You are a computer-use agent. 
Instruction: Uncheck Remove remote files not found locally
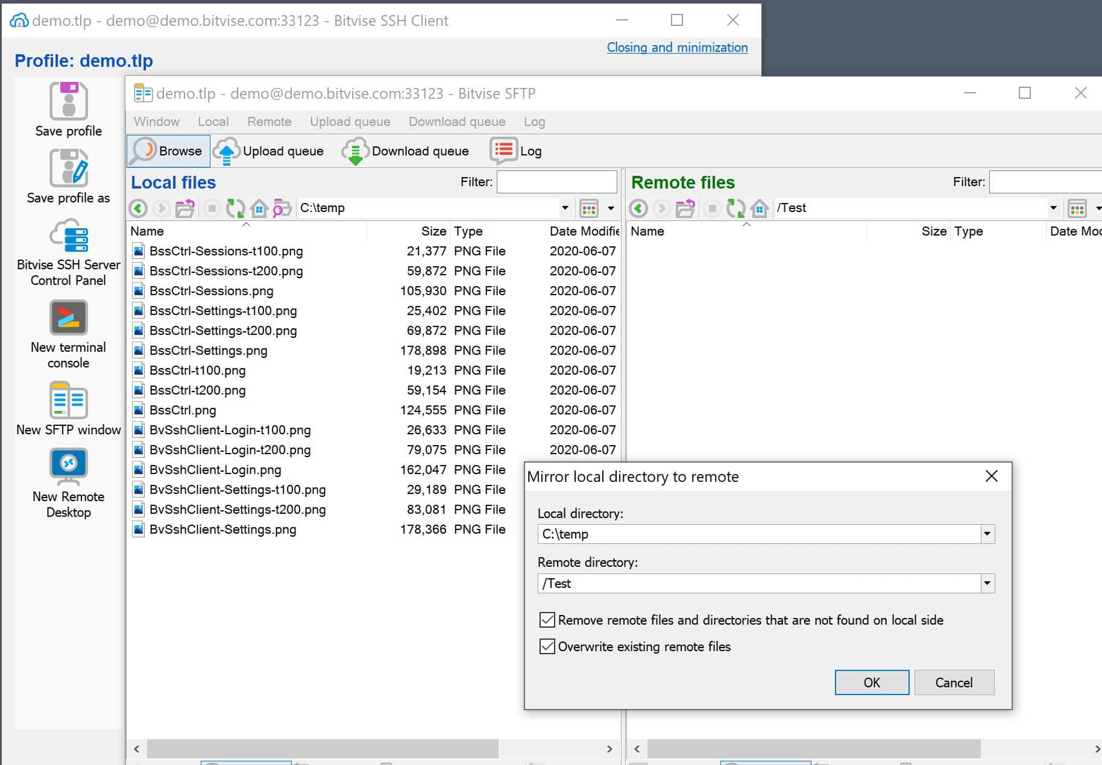547,620
